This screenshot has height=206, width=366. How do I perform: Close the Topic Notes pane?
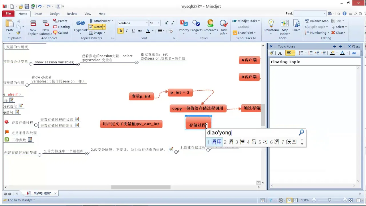[354, 46]
